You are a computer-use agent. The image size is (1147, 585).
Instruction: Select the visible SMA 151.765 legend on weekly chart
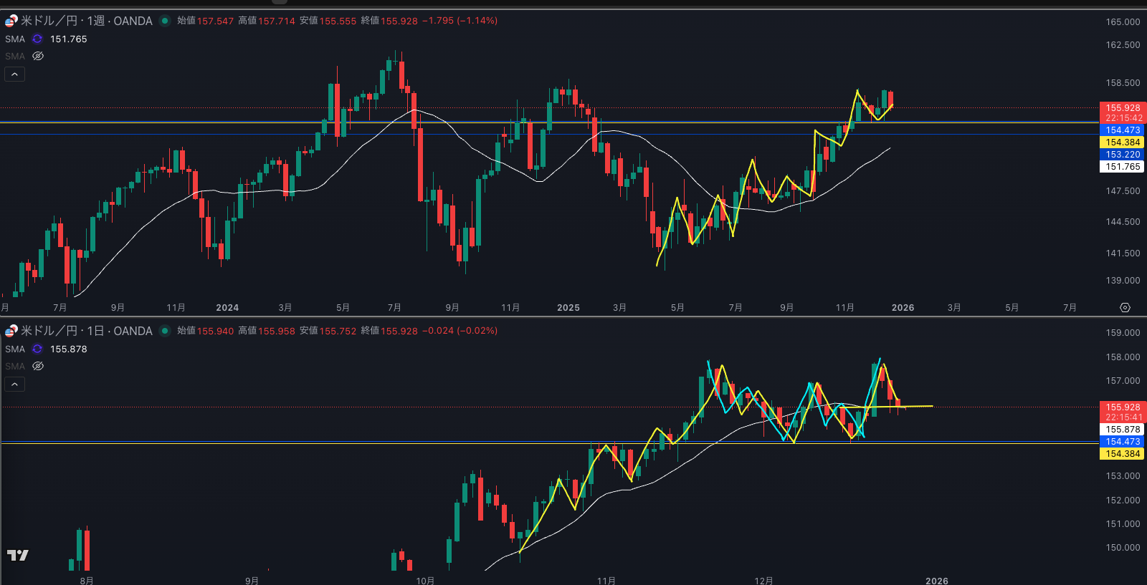(15, 39)
